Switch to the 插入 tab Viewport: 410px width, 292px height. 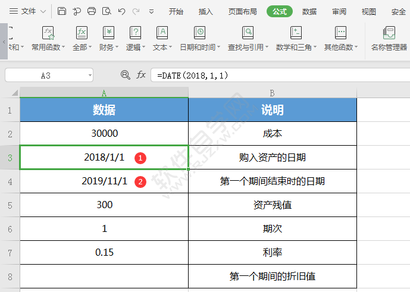(205, 11)
